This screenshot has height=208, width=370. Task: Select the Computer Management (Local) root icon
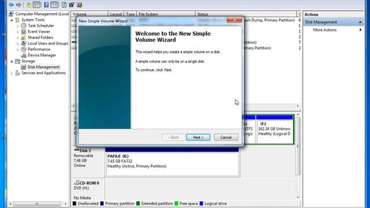coord(11,14)
